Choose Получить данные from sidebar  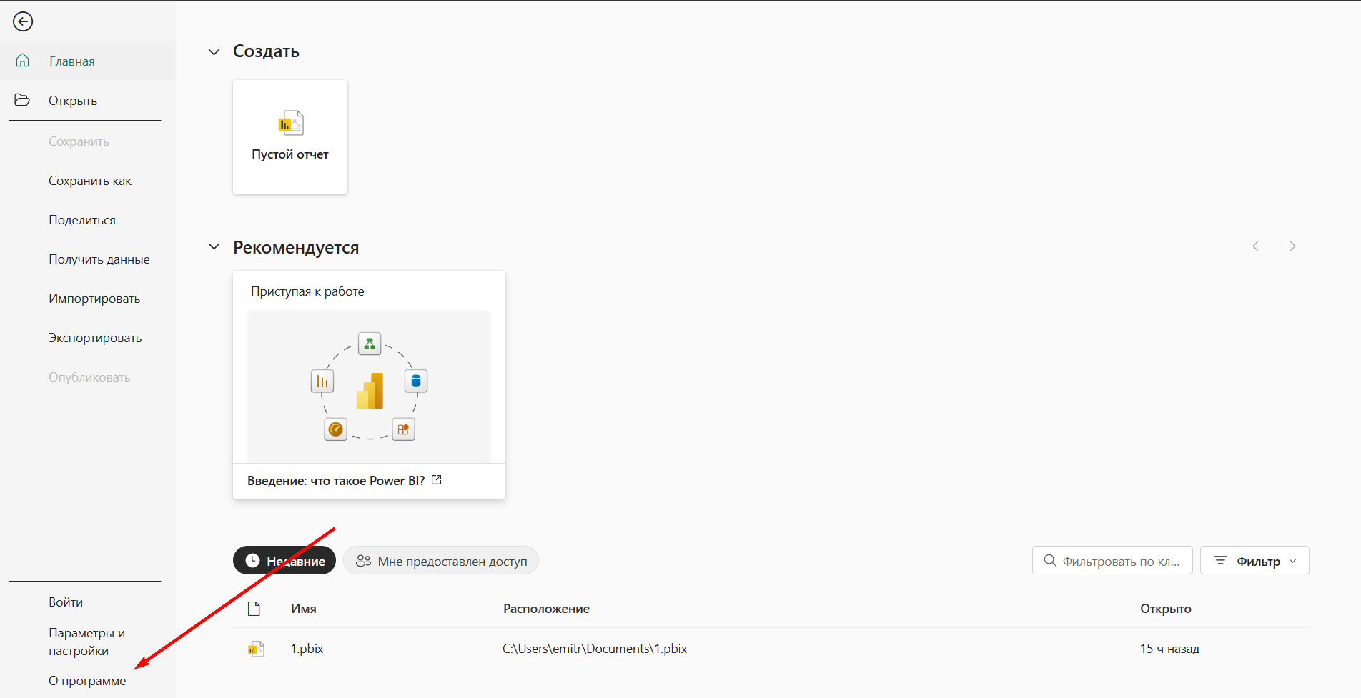pos(99,259)
